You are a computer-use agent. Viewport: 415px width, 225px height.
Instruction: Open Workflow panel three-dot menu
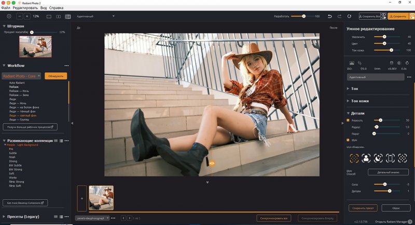click(66, 66)
